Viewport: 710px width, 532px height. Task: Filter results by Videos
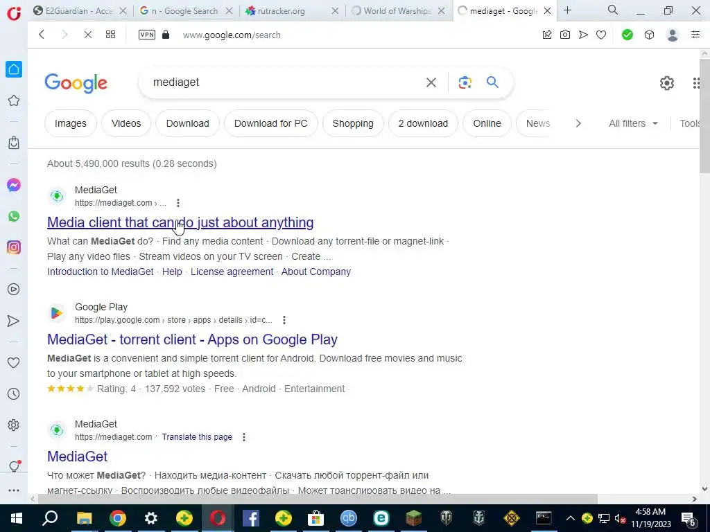coord(126,123)
